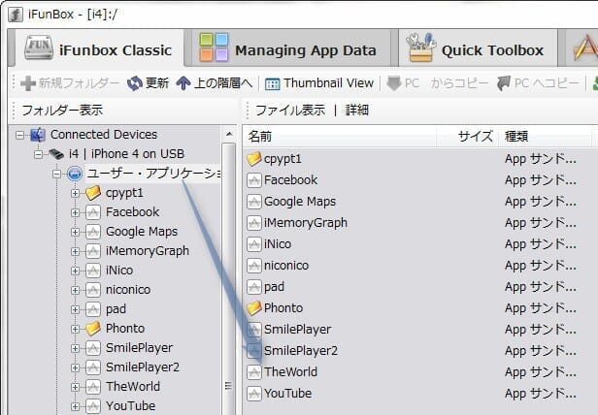Click the Phonto icon in file list
Screen dimensions: 598x415
254,308
